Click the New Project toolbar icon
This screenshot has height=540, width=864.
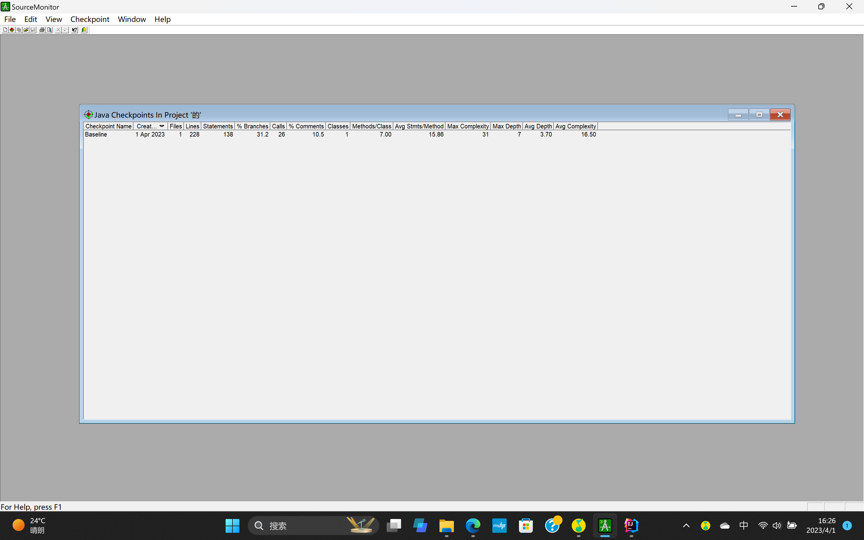pyautogui.click(x=5, y=30)
